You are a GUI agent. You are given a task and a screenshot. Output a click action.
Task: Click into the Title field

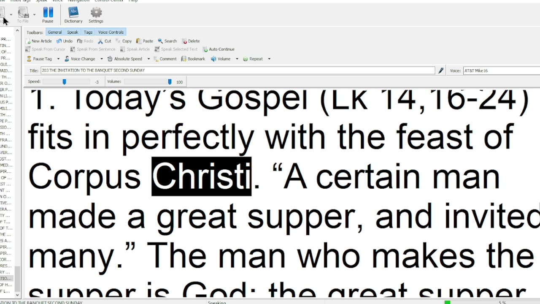tap(238, 71)
